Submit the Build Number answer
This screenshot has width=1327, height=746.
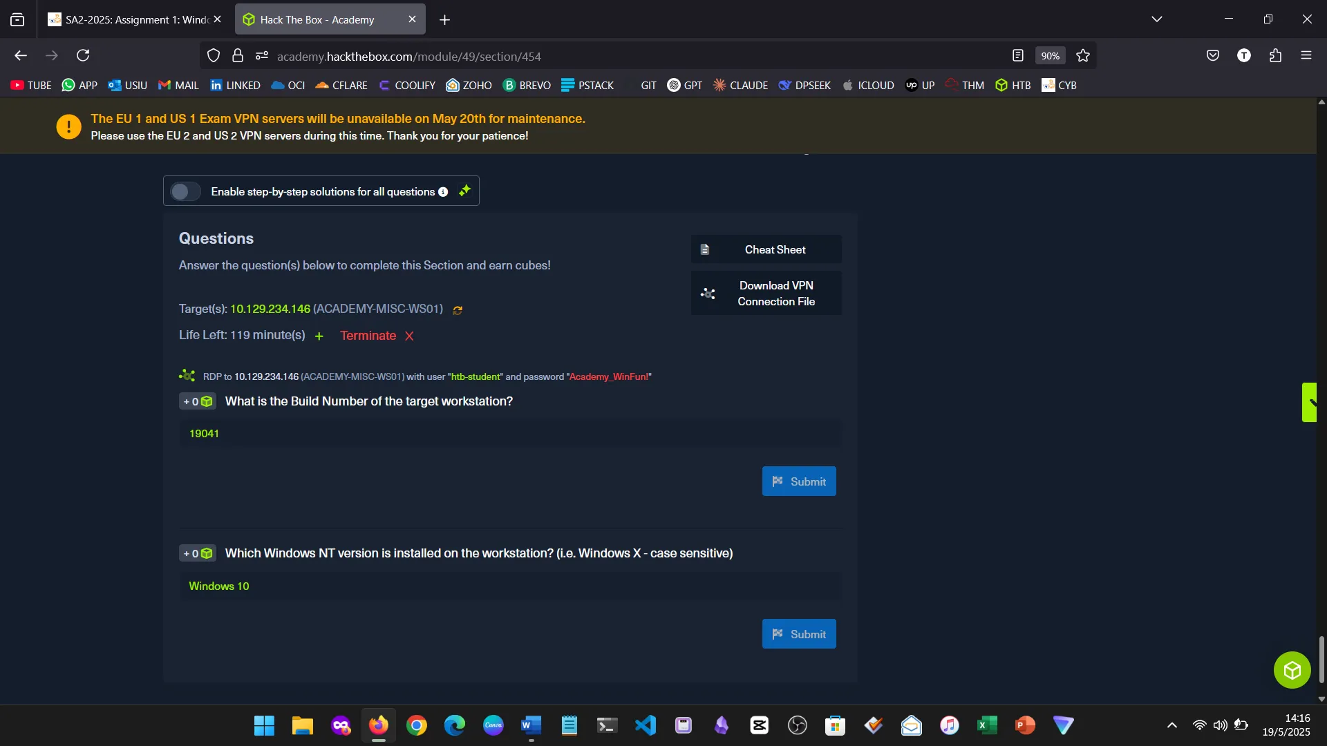[x=798, y=481]
